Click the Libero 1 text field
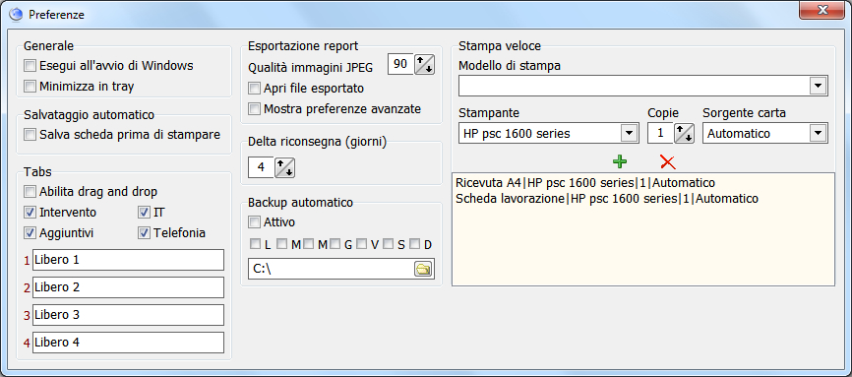The width and height of the screenshot is (852, 377). 128,260
